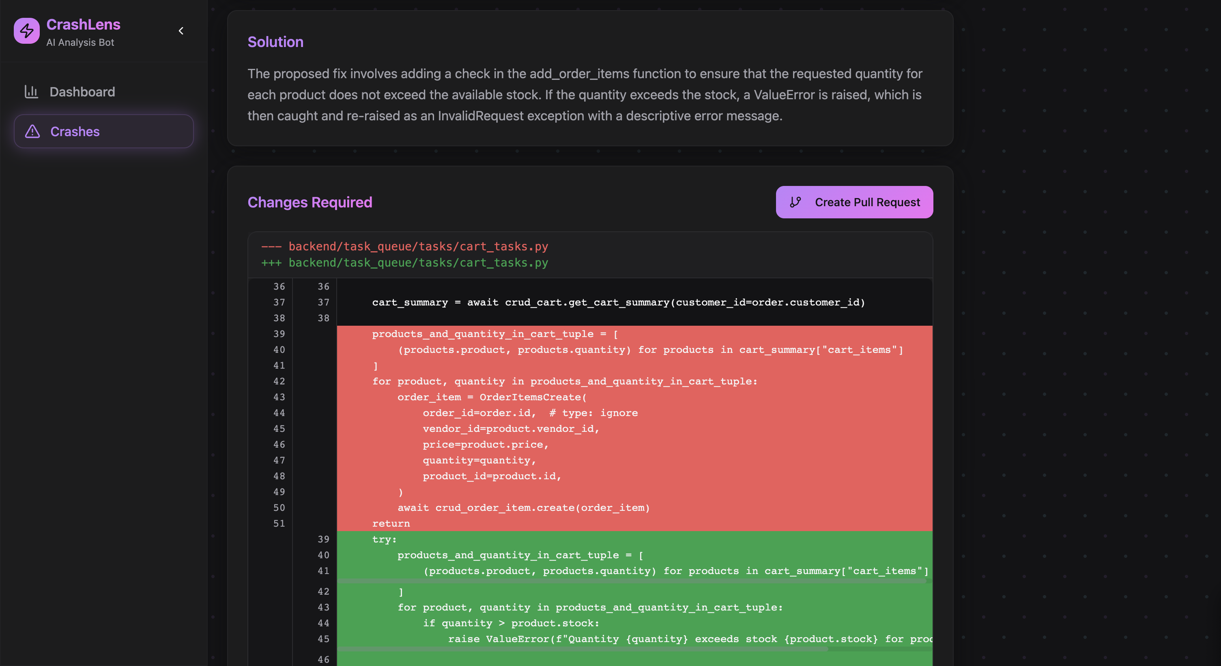Click added line with try statement

coord(384,539)
